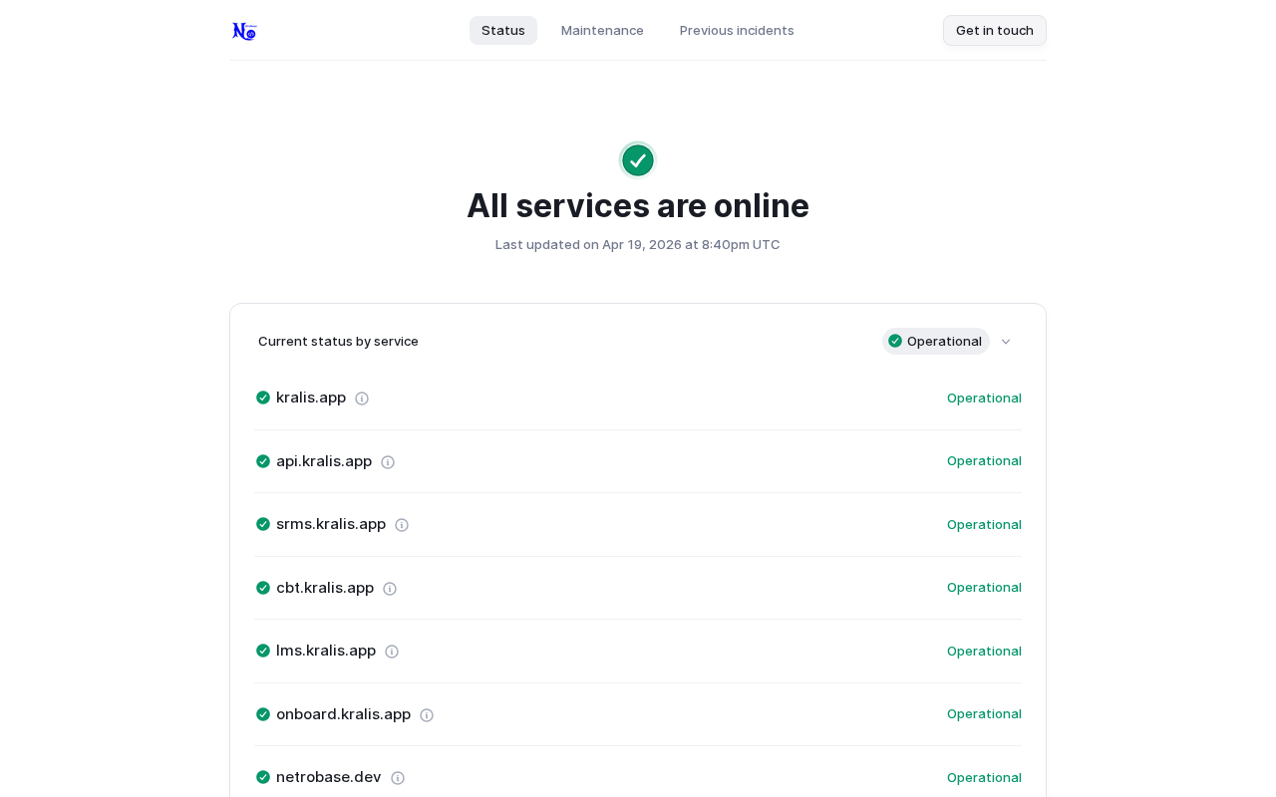Click the netrobase.dev service name
The image size is (1276, 797).
point(328,777)
